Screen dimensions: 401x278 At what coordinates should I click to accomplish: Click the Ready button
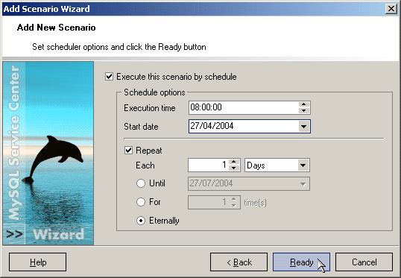tap(302, 262)
